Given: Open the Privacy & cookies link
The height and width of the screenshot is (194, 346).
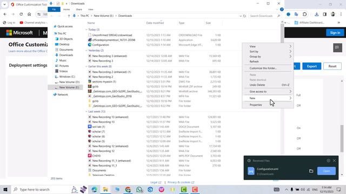Looking at the screenshot, I should pyautogui.click(x=181, y=182).
